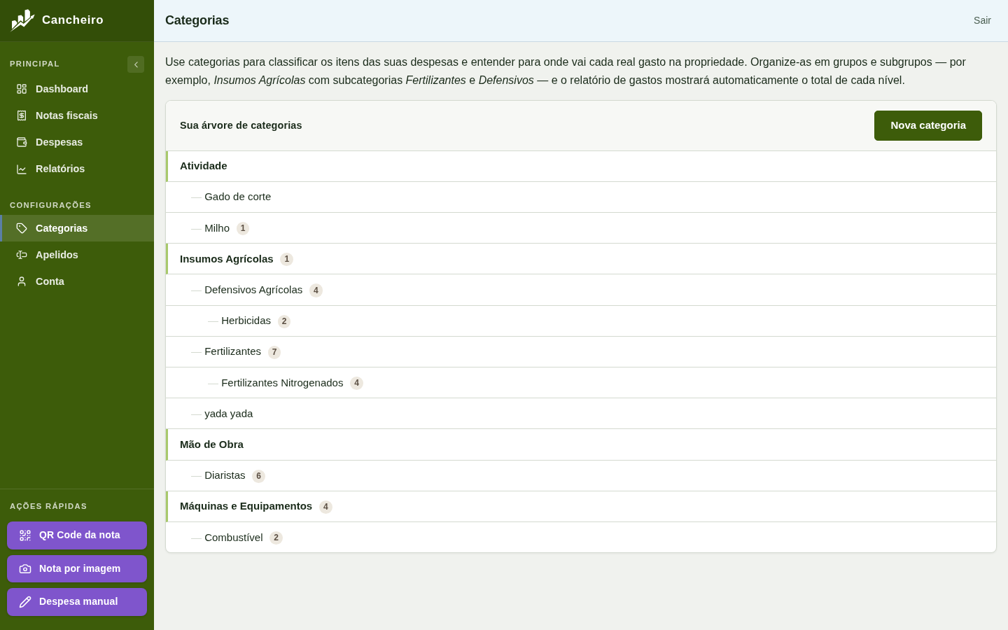The height and width of the screenshot is (630, 1008).
Task: Go to Notas fiscais page
Action: click(77, 115)
